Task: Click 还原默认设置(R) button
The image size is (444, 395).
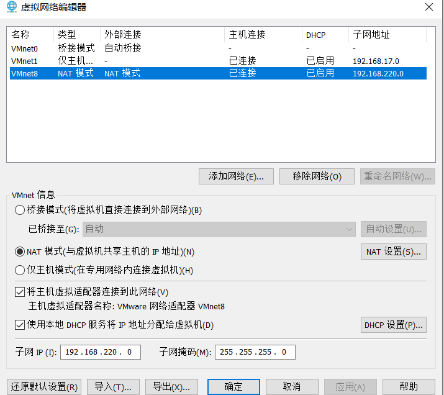Action: tap(44, 387)
